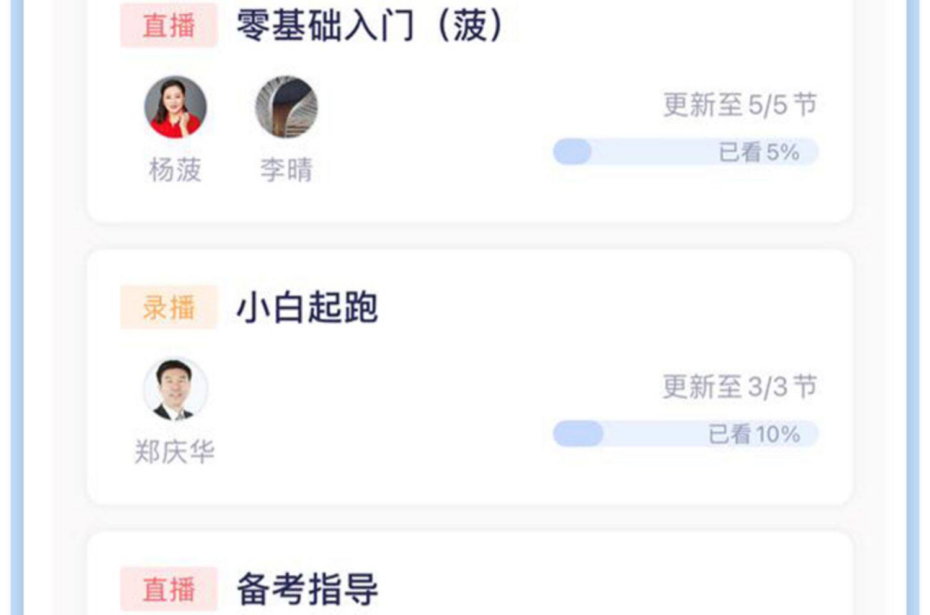Screen dimensions: 930x615
Task: Click the 更新至 3/3 节 update text
Action: point(740,387)
